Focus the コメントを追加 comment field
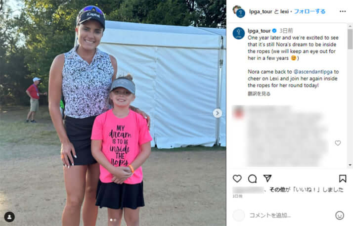Screen dimensions: 353x226 (290, 216)
